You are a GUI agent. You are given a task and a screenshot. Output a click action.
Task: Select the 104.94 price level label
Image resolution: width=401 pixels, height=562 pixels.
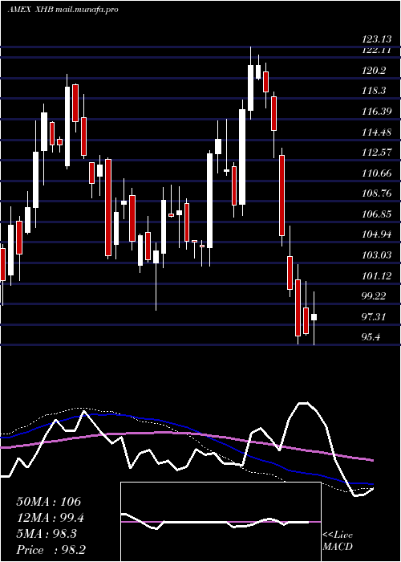click(377, 234)
